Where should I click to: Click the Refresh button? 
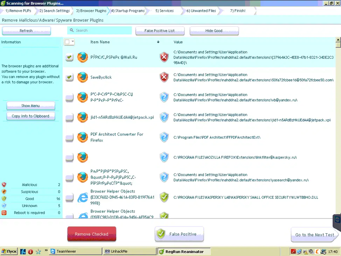click(x=26, y=31)
